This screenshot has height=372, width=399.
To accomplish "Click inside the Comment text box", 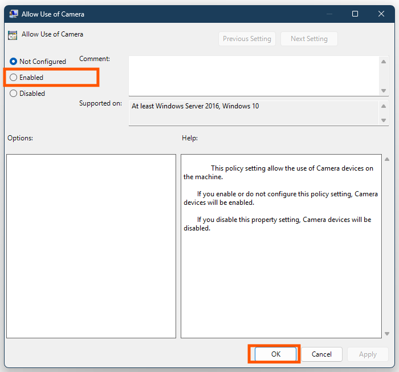I will (254, 75).
